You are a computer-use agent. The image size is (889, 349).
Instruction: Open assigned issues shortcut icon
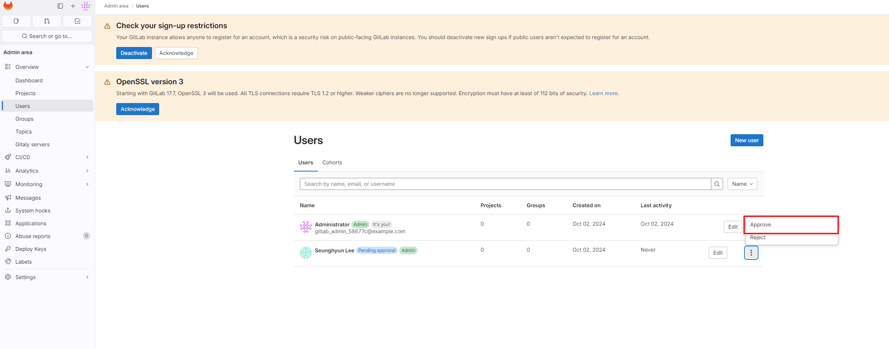pyautogui.click(x=17, y=21)
